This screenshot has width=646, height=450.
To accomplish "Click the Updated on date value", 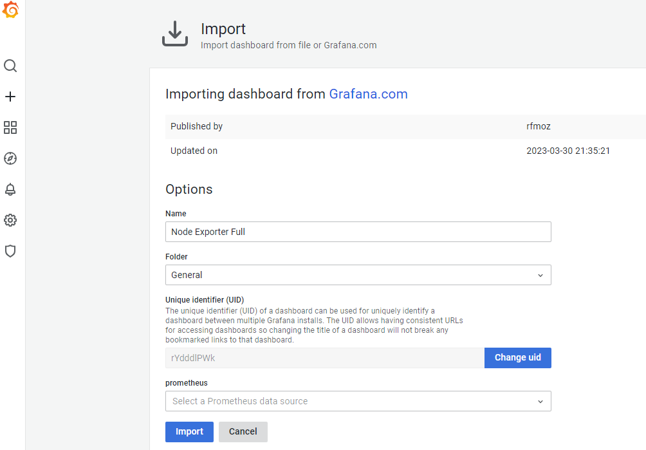I will click(568, 151).
